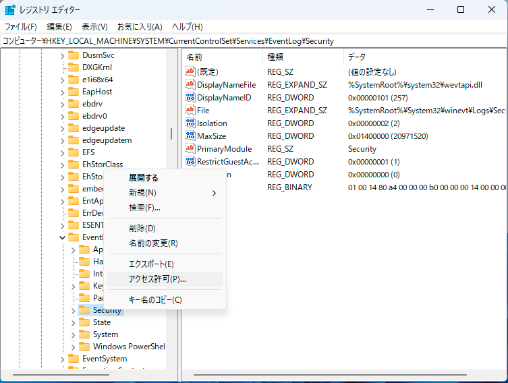Click the 名前 column header
Screen dimensions: 508x383
194,57
